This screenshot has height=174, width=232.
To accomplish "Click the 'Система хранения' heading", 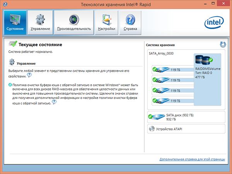I will pyautogui.click(x=160, y=45).
